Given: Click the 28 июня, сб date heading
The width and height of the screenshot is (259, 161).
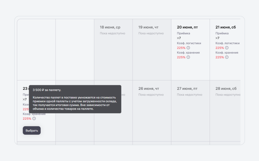Looking at the screenshot, I should pos(226,89).
